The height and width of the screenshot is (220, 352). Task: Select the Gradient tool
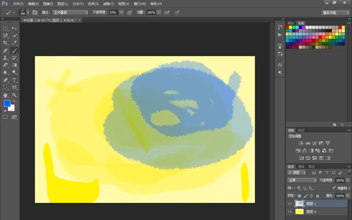(x=14, y=65)
